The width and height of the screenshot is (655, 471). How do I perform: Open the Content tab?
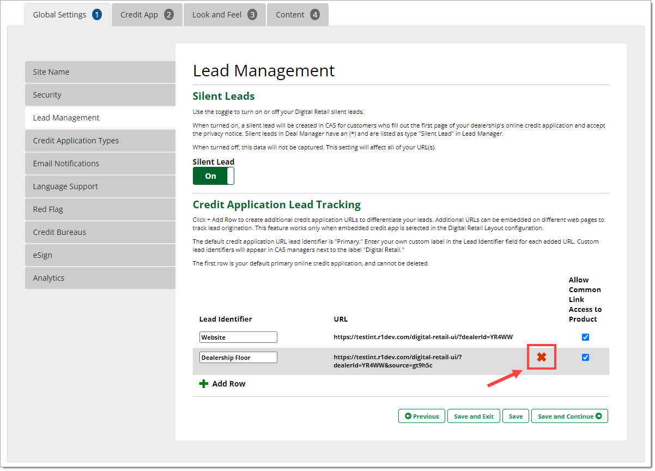(298, 15)
